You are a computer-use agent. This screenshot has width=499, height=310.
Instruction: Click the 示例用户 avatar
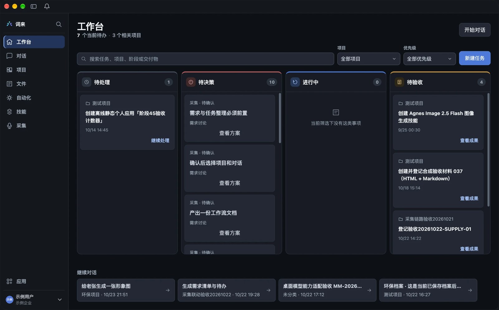click(10, 299)
